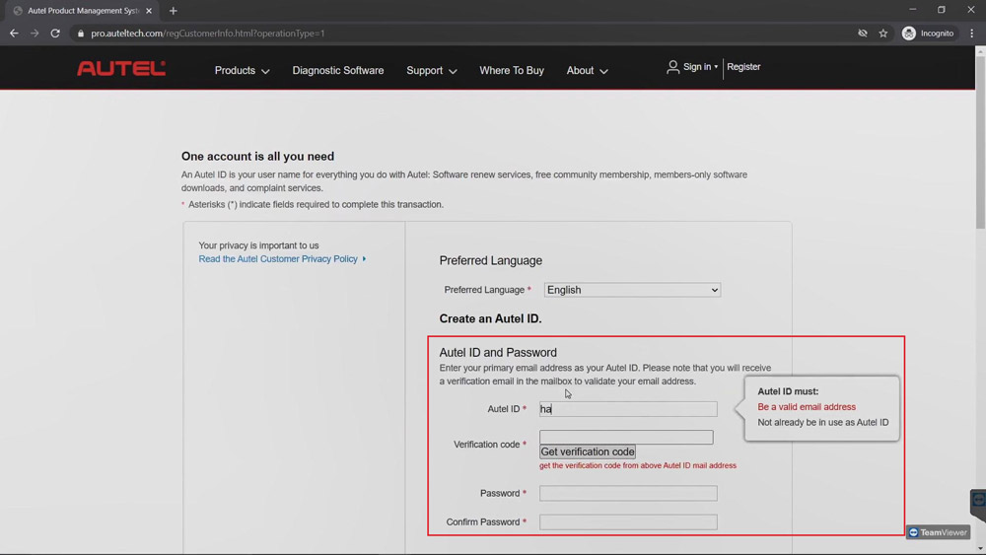The height and width of the screenshot is (555, 986).
Task: Bookmark this page with star icon
Action: click(x=882, y=34)
